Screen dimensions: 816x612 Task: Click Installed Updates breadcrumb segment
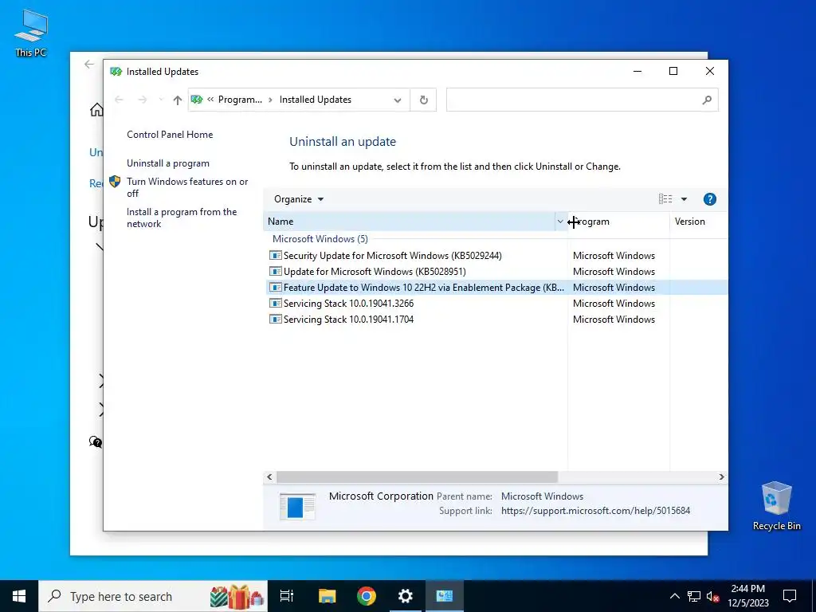point(316,100)
